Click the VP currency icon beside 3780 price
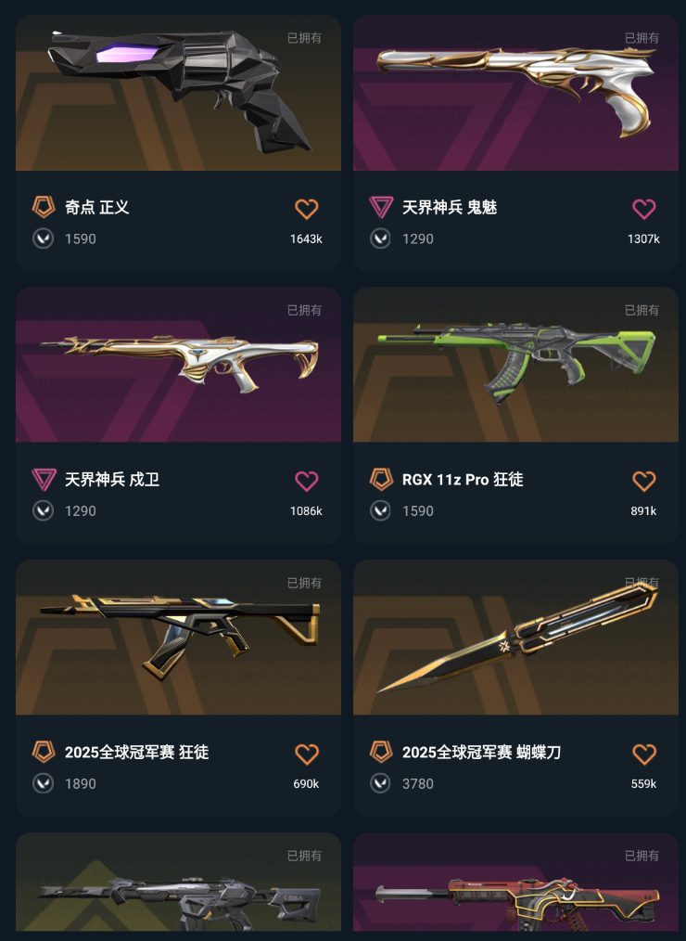This screenshot has width=686, height=941. [381, 783]
